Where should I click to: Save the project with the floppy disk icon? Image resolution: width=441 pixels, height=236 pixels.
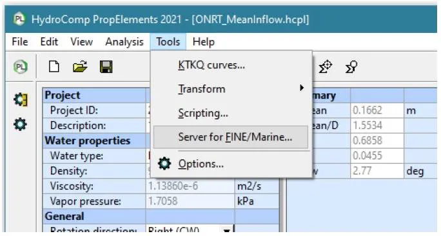(x=106, y=67)
